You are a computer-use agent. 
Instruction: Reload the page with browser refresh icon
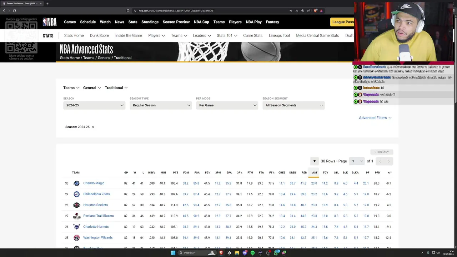15,11
